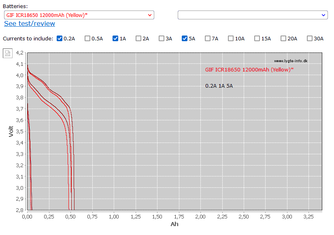
Task: Enable the 7A current checkbox
Action: 207,38
